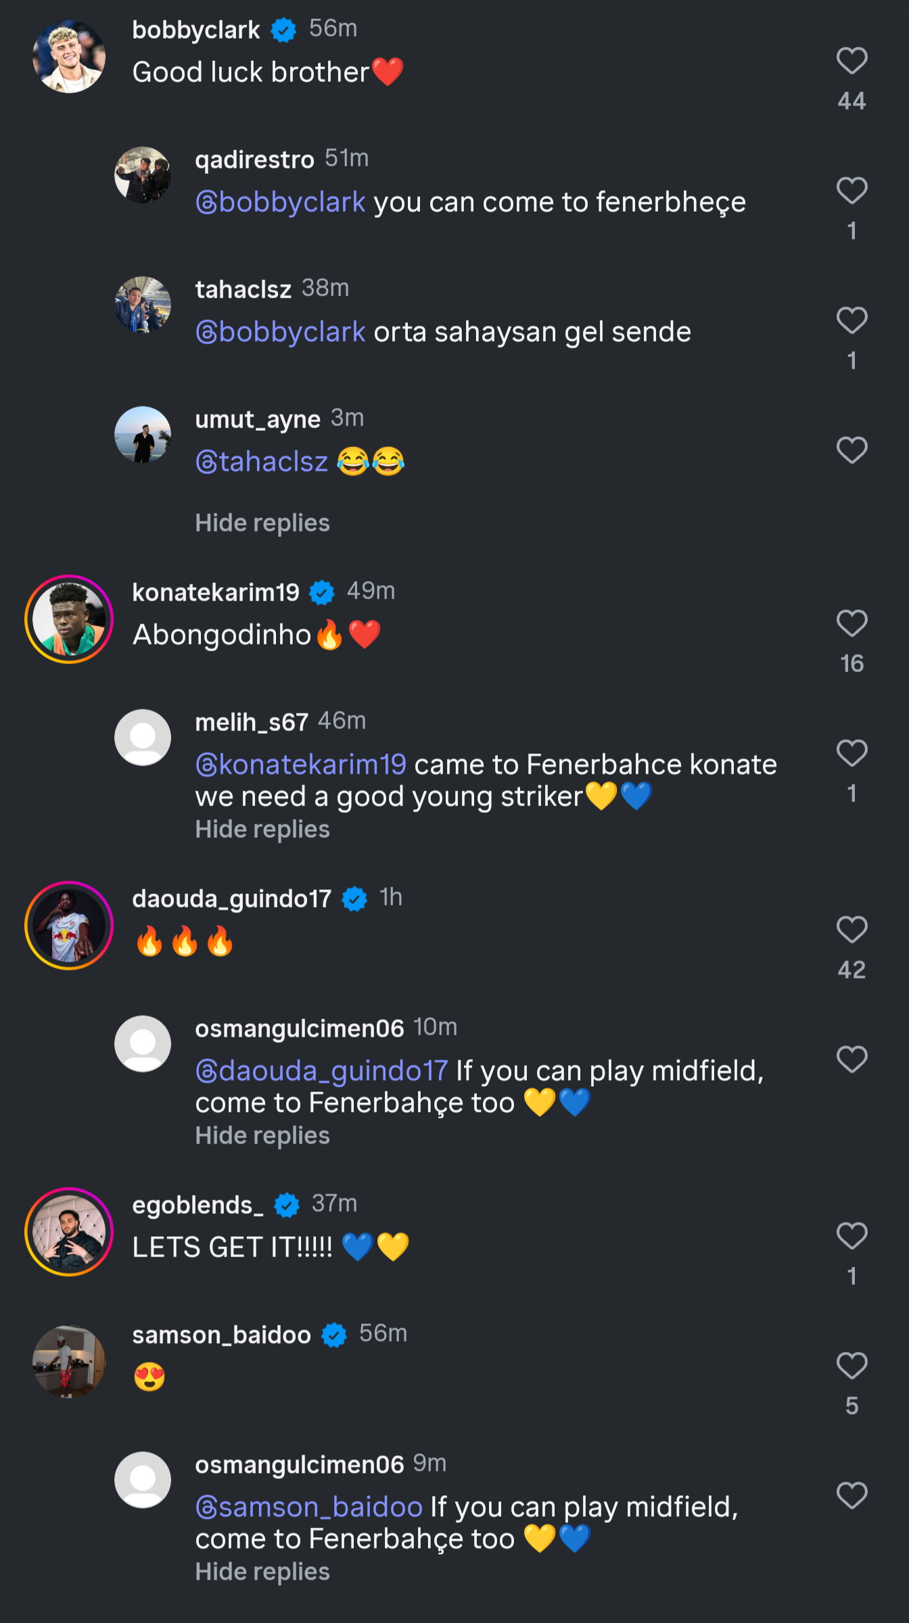Like osmangulcimen06's reply to daouda_guindo17
Image resolution: width=909 pixels, height=1623 pixels.
pyautogui.click(x=852, y=1060)
